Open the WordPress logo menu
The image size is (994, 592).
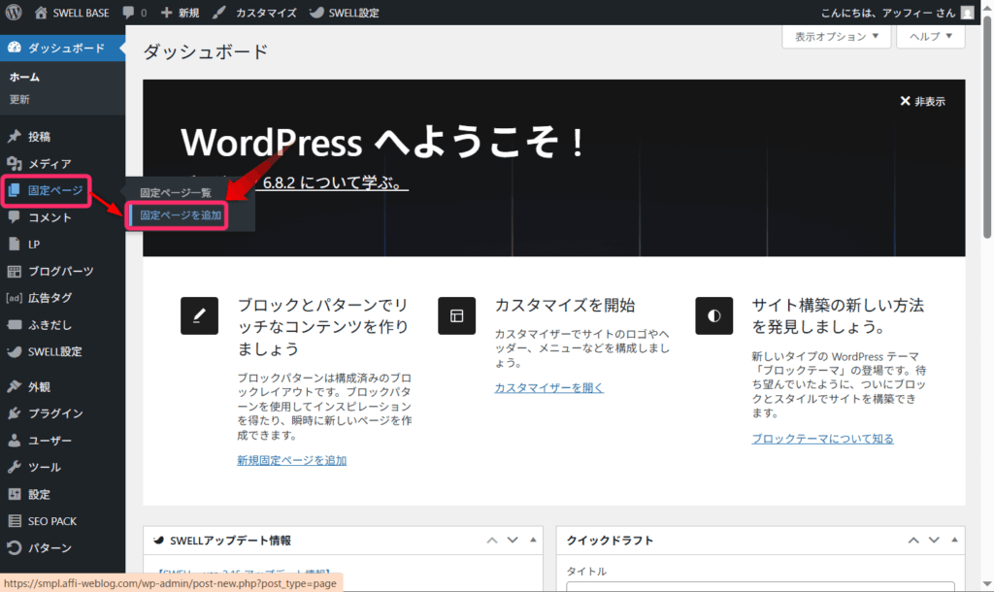tap(14, 12)
